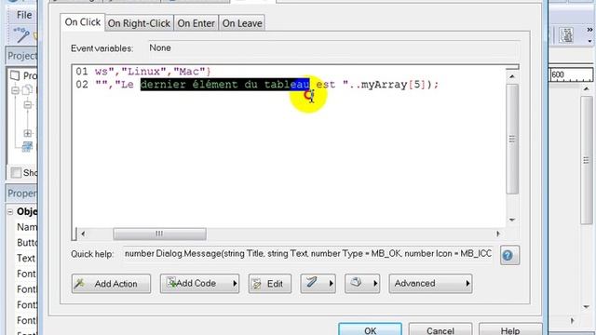The height and width of the screenshot is (335, 596).
Task: Click the Text property row
Action: tap(26, 259)
